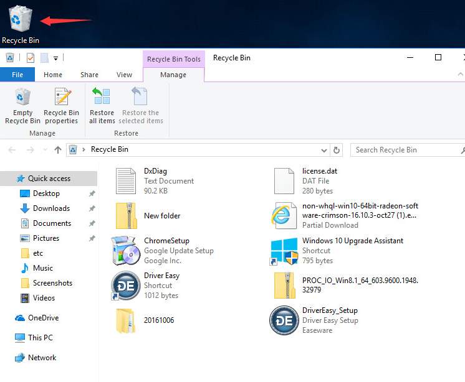Screen dimensions: 465x382
Task: Select the DxDiag text document icon
Action: 126,181
